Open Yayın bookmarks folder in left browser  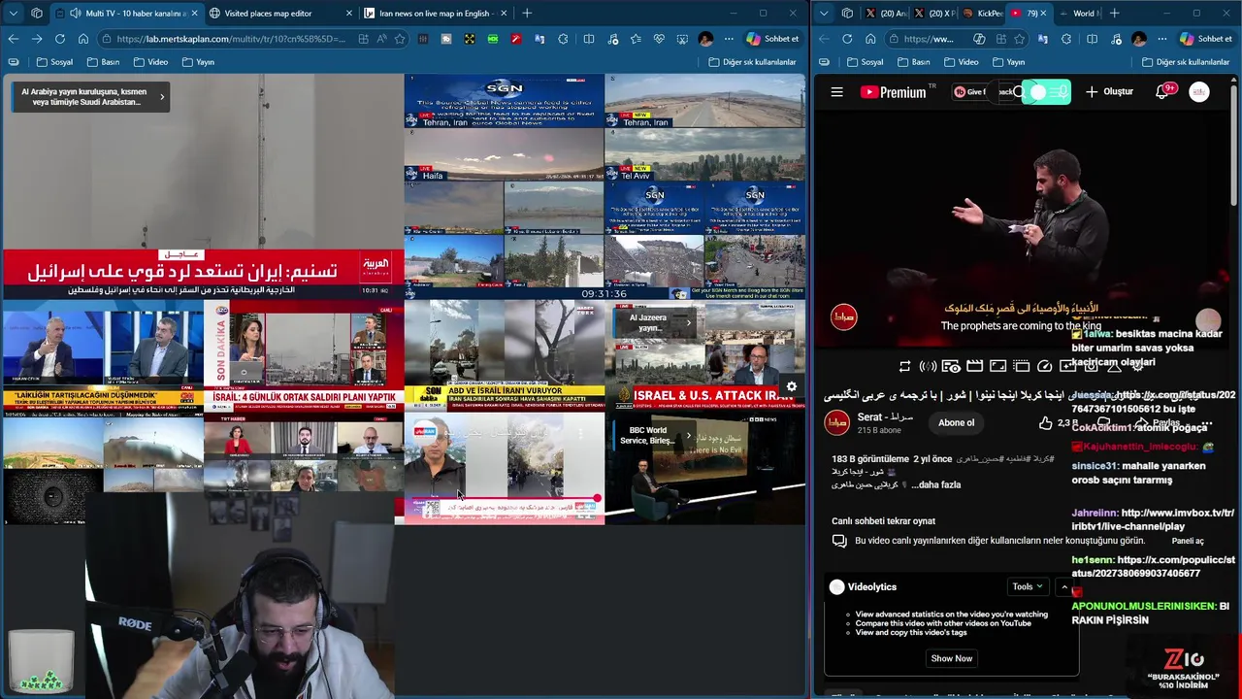197,62
